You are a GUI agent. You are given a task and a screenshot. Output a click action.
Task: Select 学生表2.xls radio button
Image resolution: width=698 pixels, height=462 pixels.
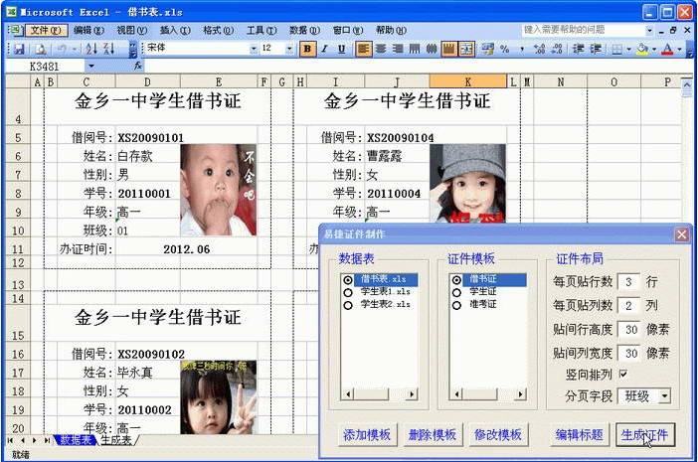pos(348,305)
